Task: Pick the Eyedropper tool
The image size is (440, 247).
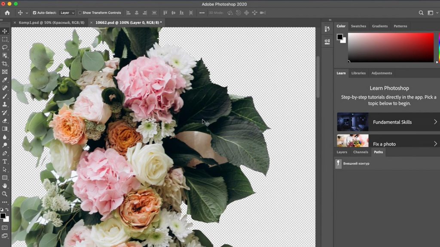Action: 5,80
